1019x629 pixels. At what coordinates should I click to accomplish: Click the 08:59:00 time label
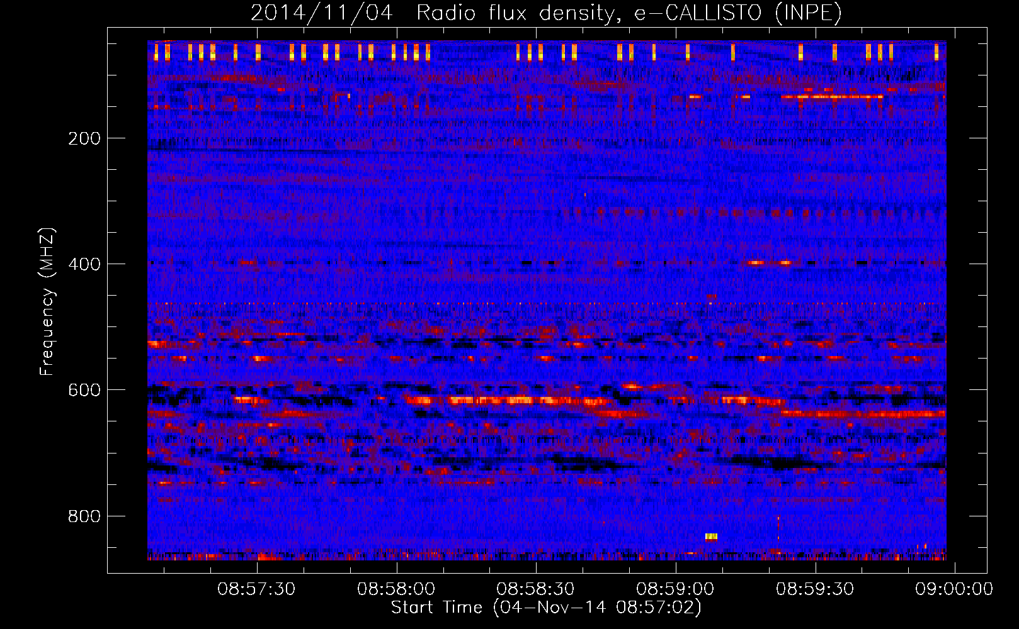coord(675,589)
